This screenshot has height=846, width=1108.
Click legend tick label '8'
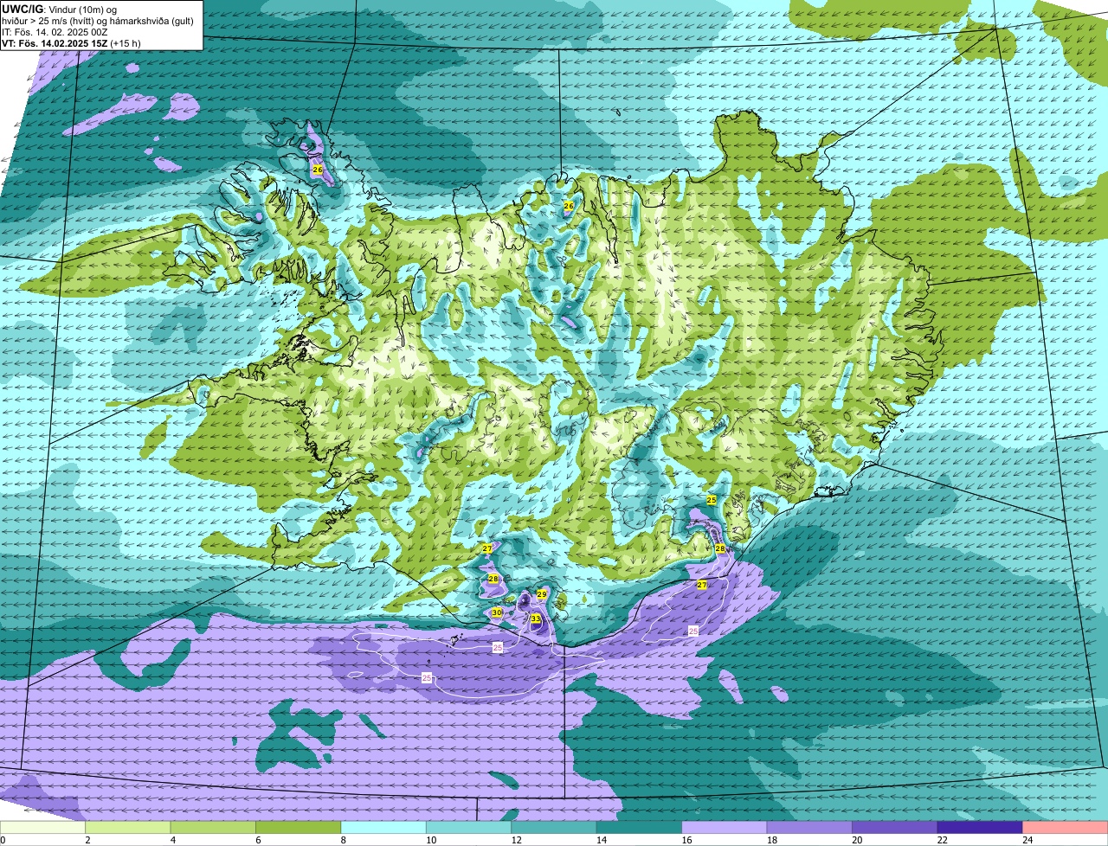[345, 840]
